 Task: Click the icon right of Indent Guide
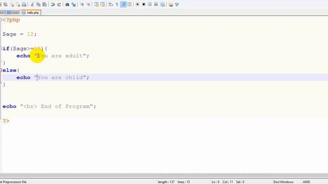(129, 5)
